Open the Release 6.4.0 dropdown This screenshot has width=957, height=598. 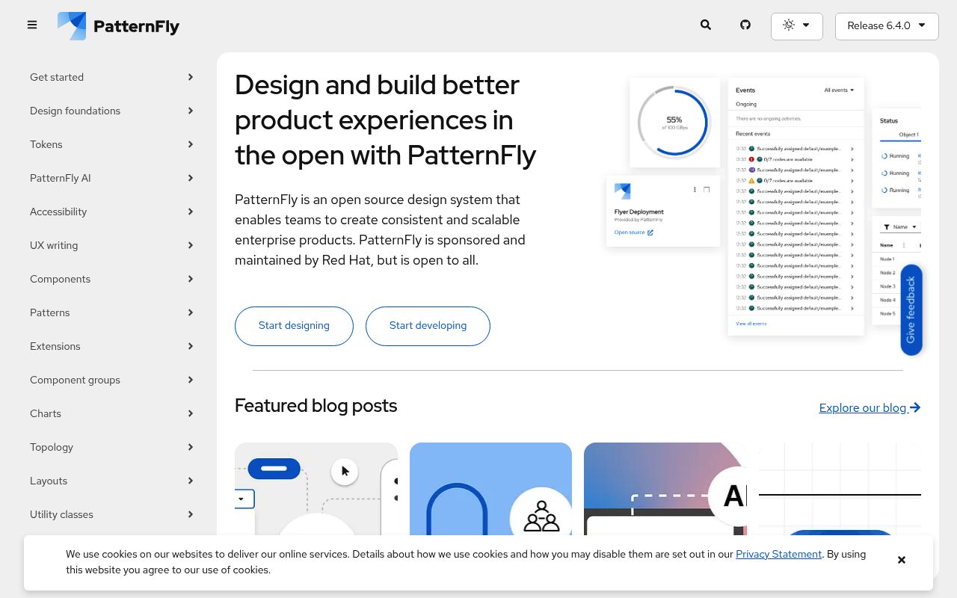click(x=887, y=26)
